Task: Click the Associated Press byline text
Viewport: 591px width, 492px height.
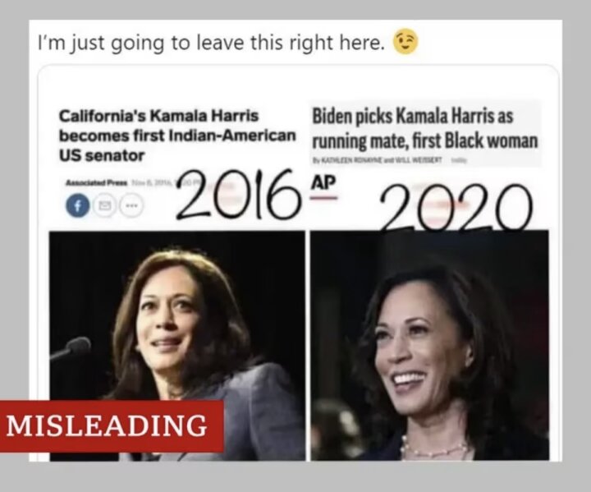Action: (97, 183)
